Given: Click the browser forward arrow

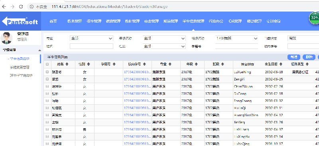Looking at the screenshot, I should coord(12,7).
